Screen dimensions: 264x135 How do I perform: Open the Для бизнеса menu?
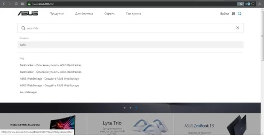[x=84, y=13]
